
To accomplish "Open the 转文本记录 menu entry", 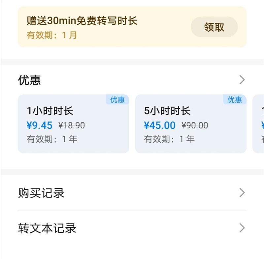I will (x=47, y=228).
